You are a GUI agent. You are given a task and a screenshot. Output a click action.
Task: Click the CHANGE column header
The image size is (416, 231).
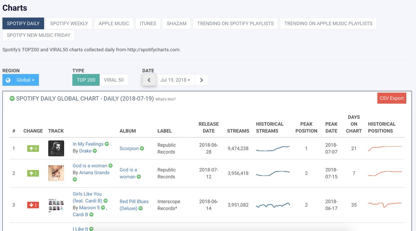33,131
